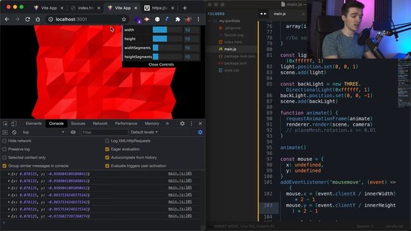The image size is (411, 231).
Task: Open .gitignore in the sidebar
Action: click(232, 28)
